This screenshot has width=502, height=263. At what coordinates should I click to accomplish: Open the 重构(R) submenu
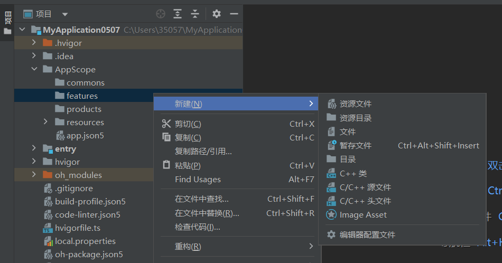pyautogui.click(x=237, y=246)
